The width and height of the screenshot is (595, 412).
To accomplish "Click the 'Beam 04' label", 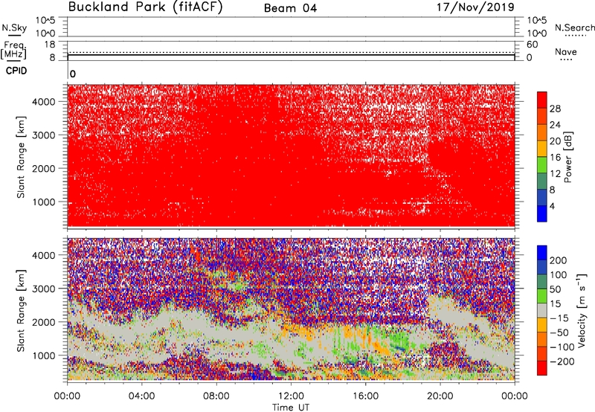I will pos(290,8).
